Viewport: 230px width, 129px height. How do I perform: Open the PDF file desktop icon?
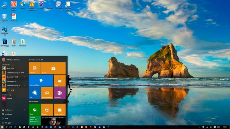coord(14,18)
